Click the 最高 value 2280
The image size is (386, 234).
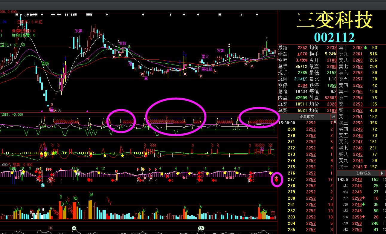(x=332, y=66)
